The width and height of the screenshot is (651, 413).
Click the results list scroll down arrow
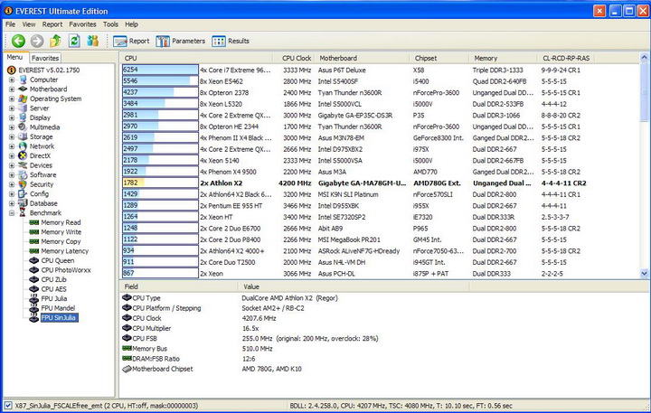644,273
